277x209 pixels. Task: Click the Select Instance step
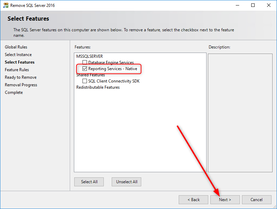18,55
